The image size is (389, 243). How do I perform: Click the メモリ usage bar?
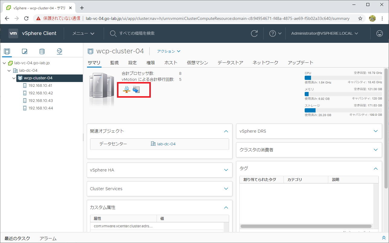point(343,94)
